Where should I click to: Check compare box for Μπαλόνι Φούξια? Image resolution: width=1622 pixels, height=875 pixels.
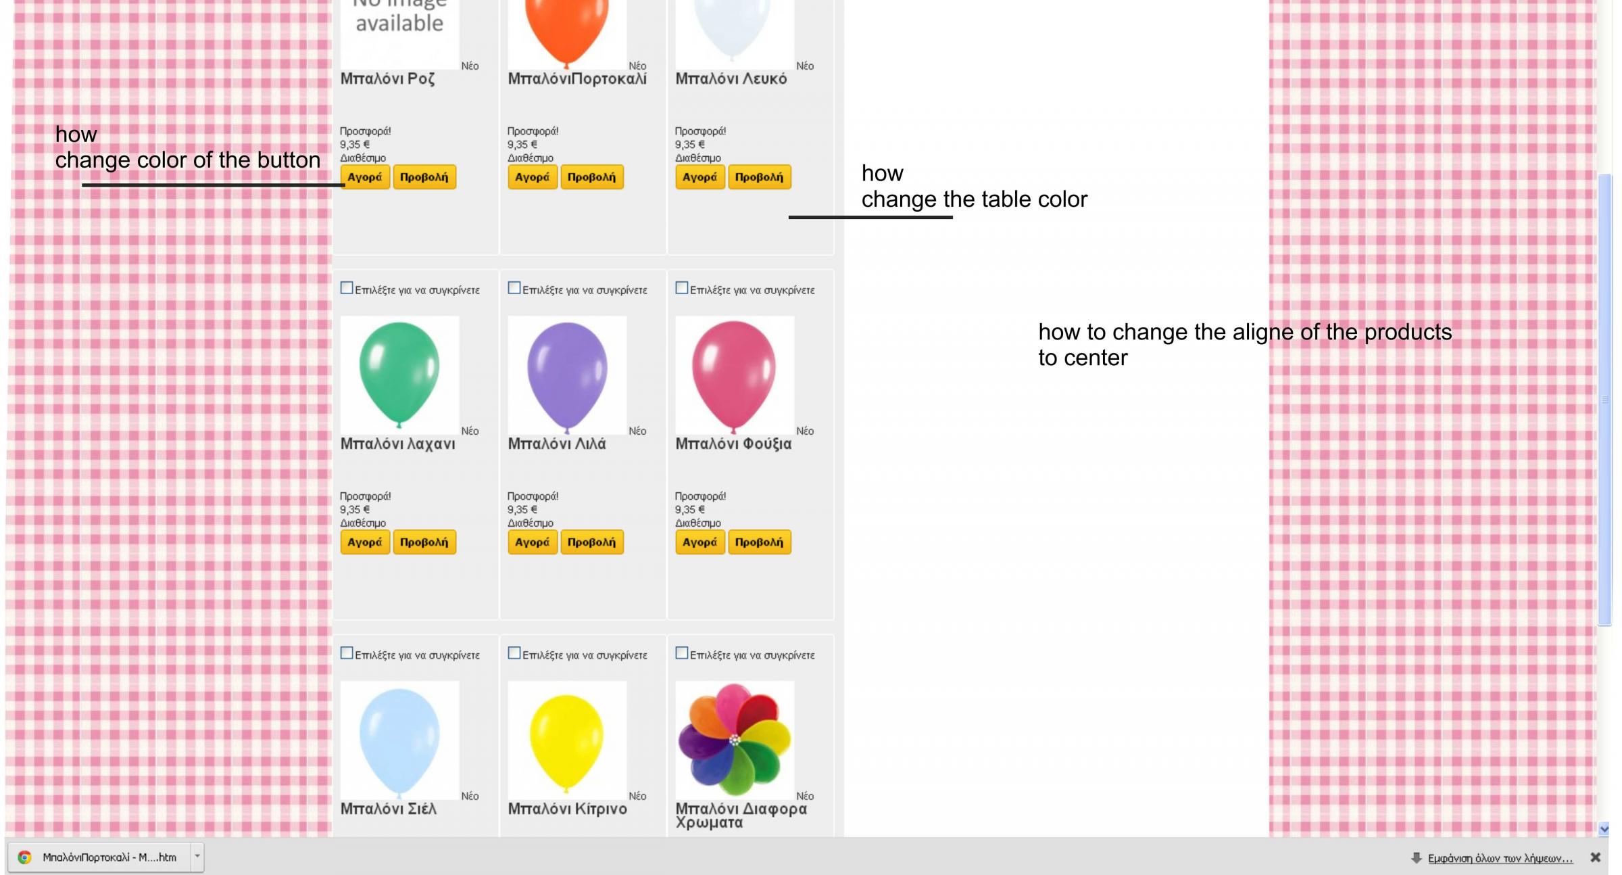pos(682,288)
